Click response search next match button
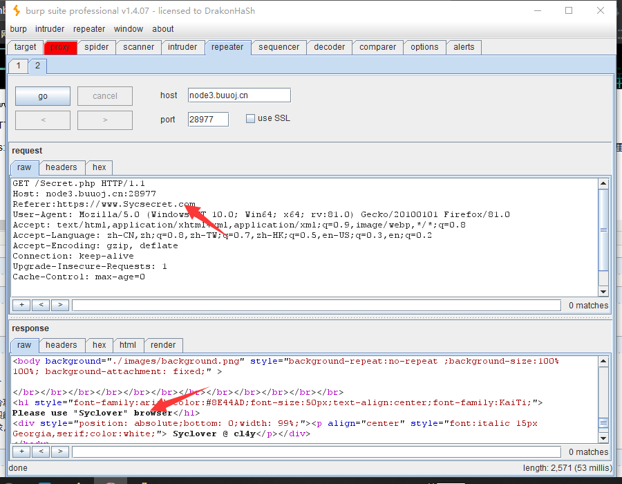 60,452
